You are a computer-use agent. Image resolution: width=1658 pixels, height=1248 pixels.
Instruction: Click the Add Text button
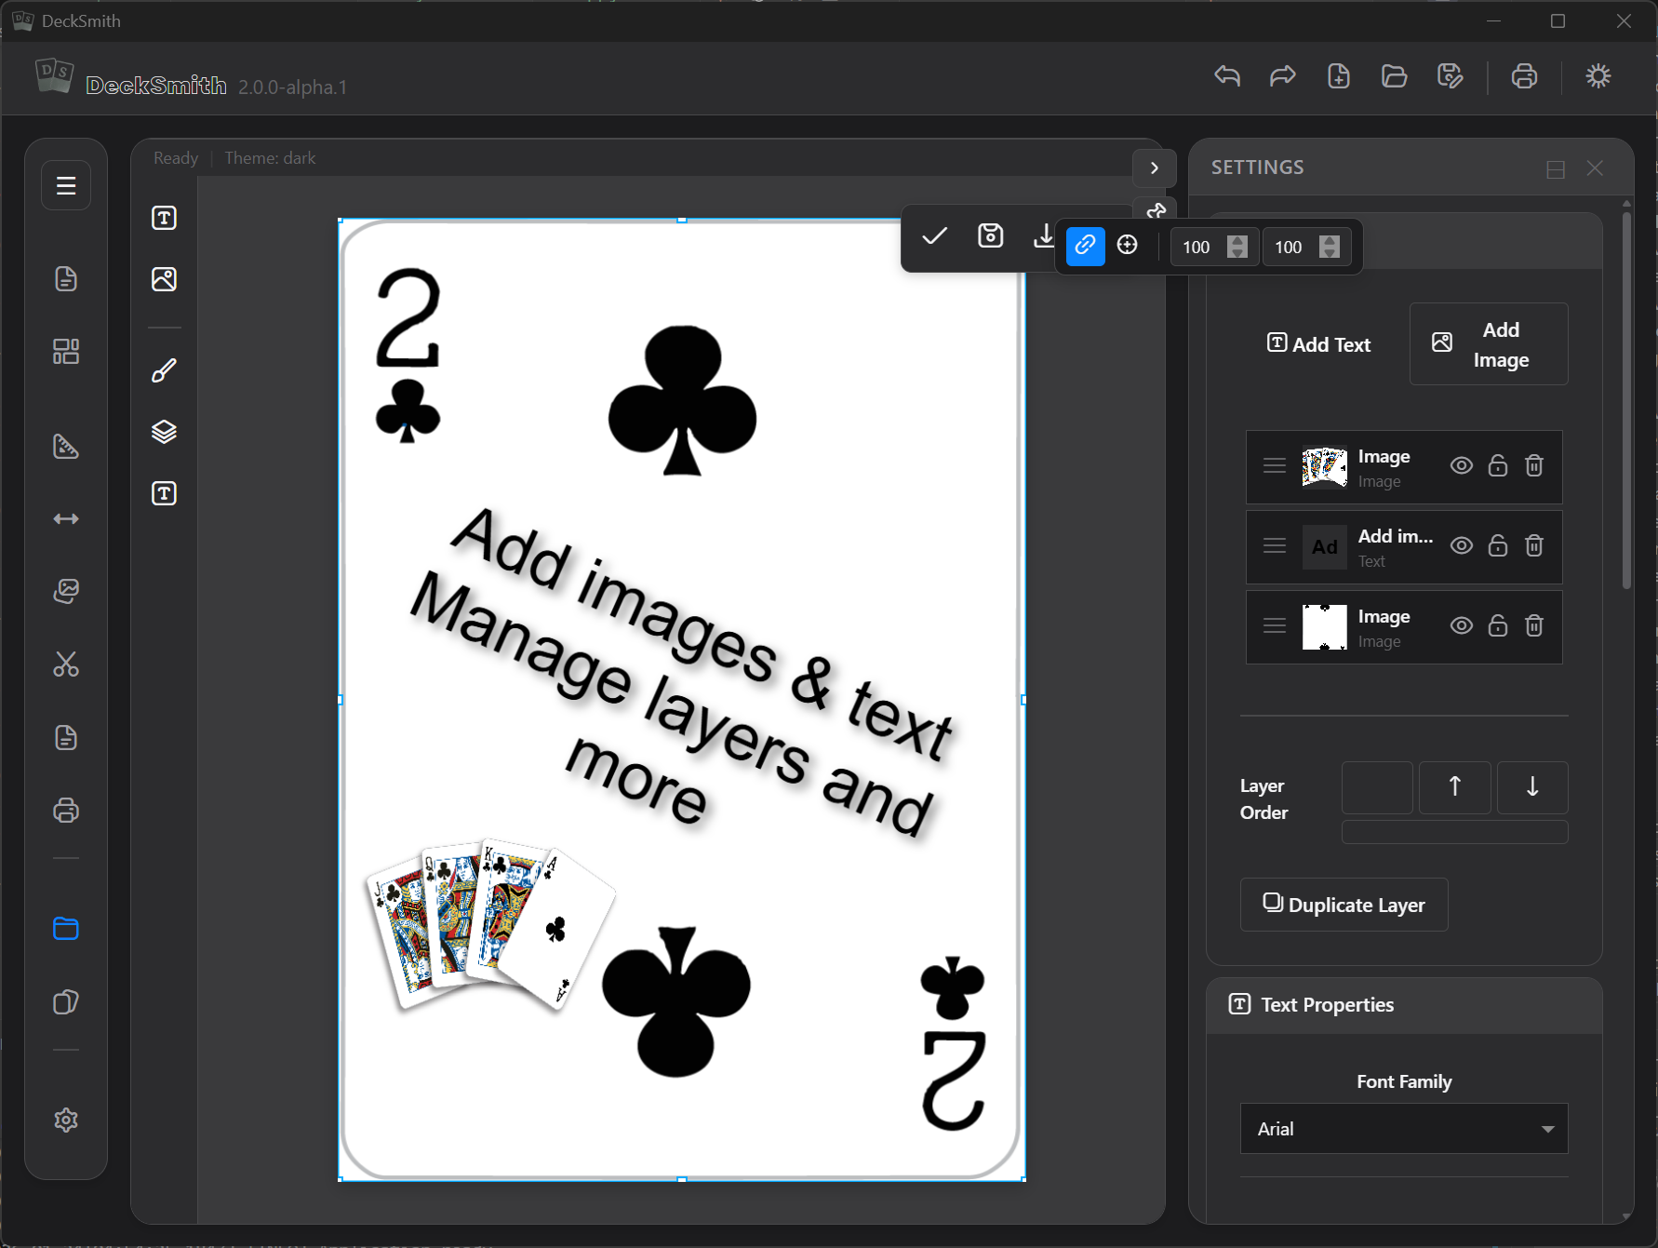coord(1318,343)
